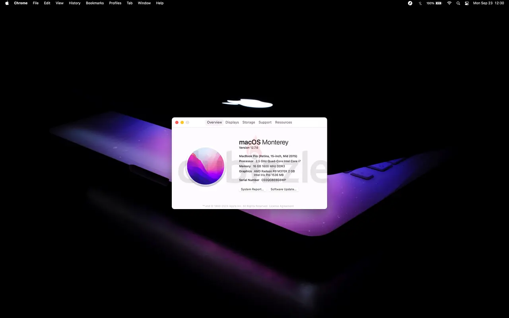Select the Overview tab
Image resolution: width=509 pixels, height=318 pixels.
coord(214,122)
